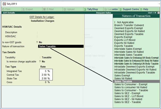Toggle Is non-GST goods value No
161x109 pixels.
pos(40,42)
